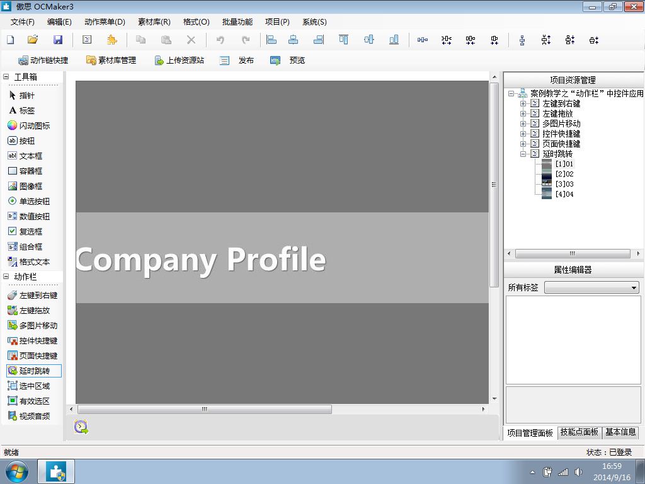Click the New file icon in toolbar

pos(11,40)
